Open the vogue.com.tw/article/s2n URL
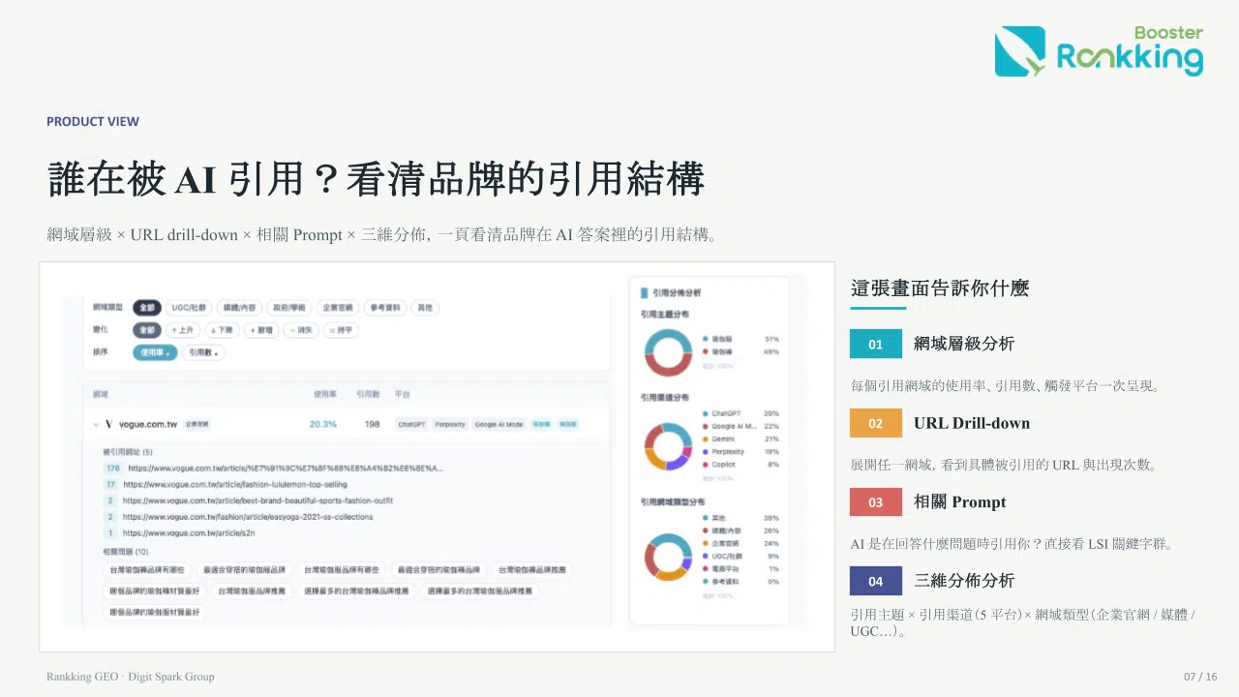The width and height of the screenshot is (1239, 697). pyautogui.click(x=189, y=532)
